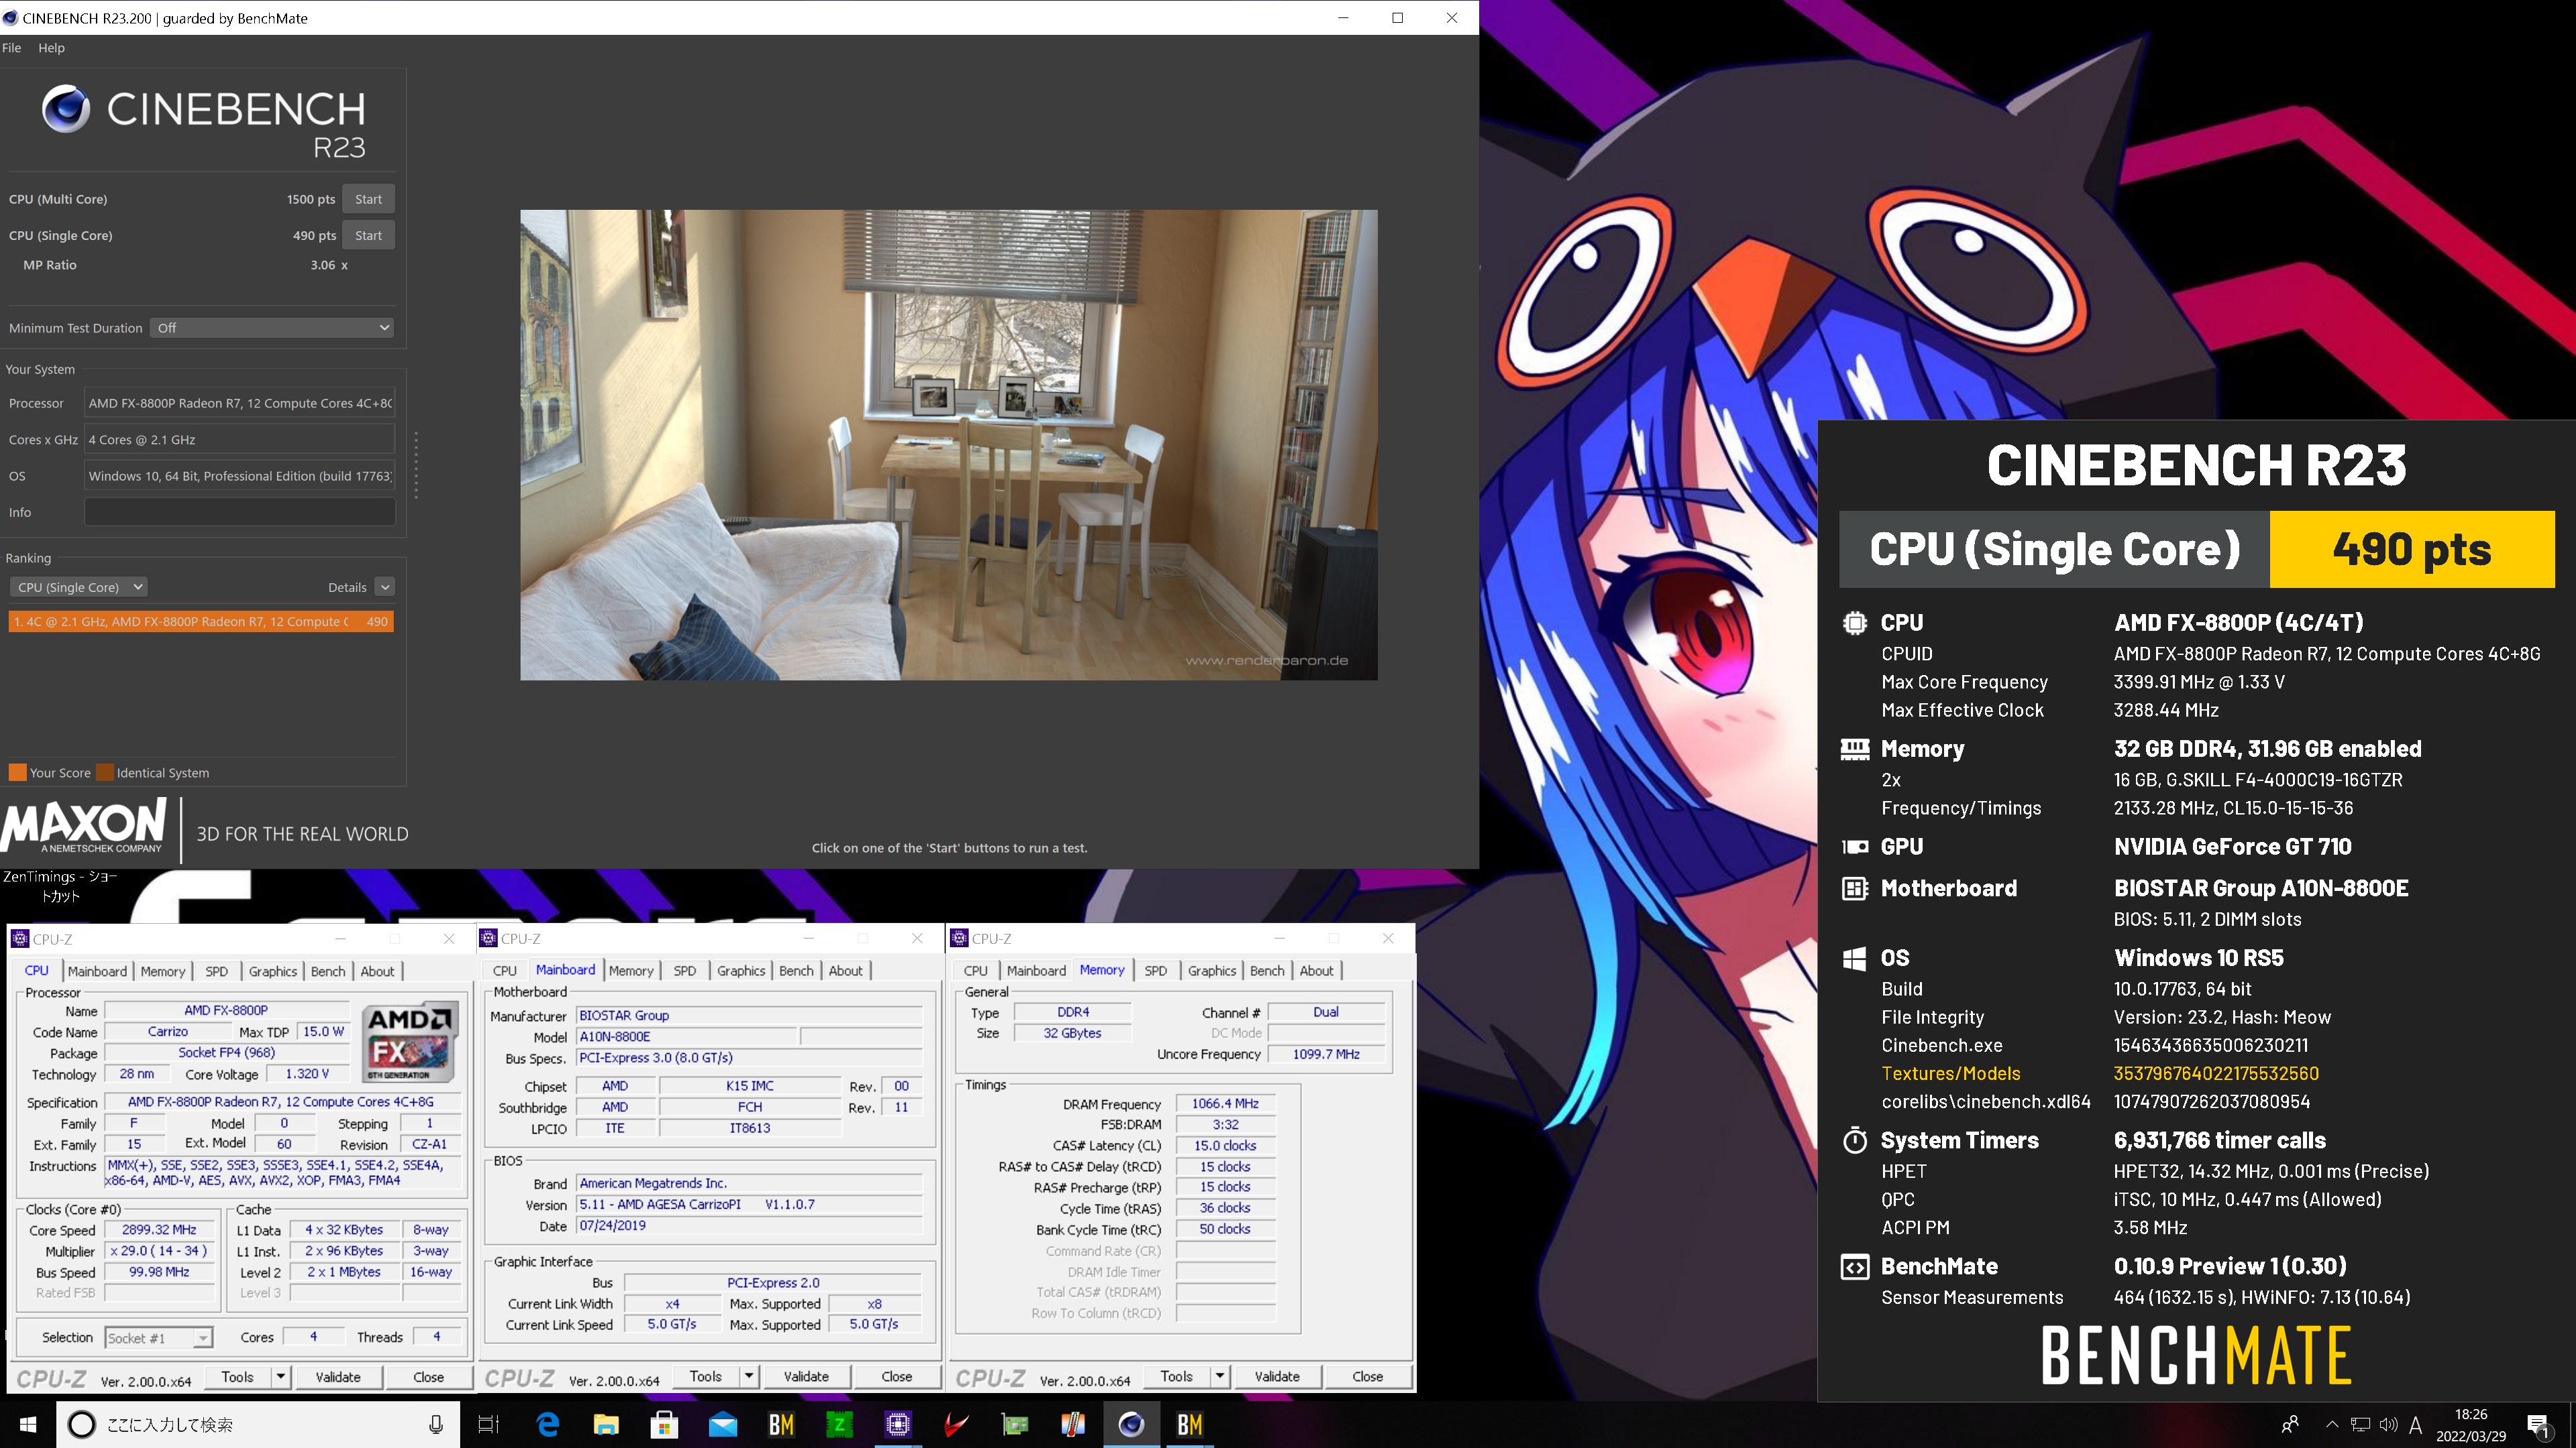Viewport: 2576px width, 1448px height.
Task: Open the green ZenTimings taskbar icon
Action: click(839, 1424)
